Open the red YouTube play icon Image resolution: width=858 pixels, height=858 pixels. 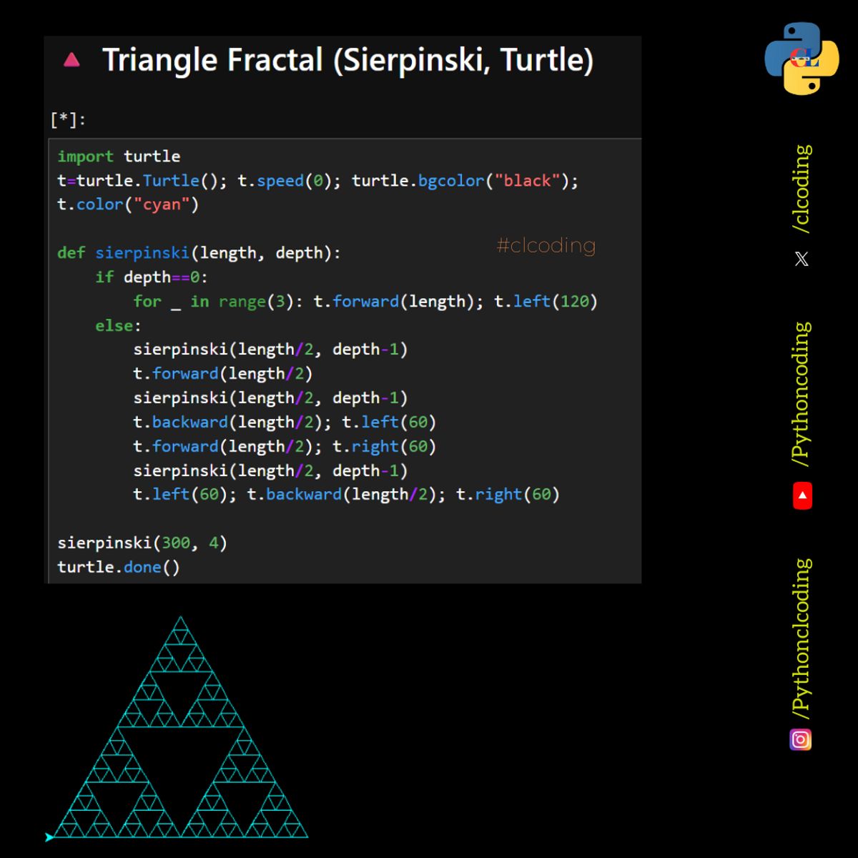coord(802,494)
